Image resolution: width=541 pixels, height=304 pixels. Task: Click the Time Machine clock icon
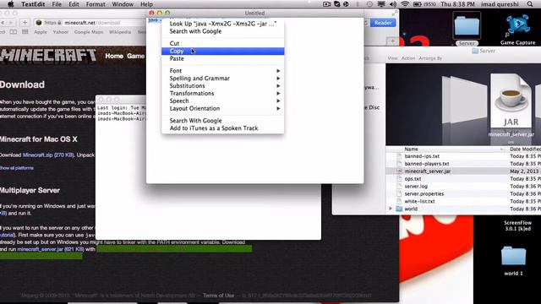coord(369,4)
